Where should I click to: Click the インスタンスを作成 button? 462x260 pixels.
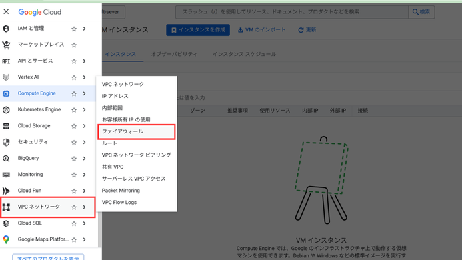[198, 30]
